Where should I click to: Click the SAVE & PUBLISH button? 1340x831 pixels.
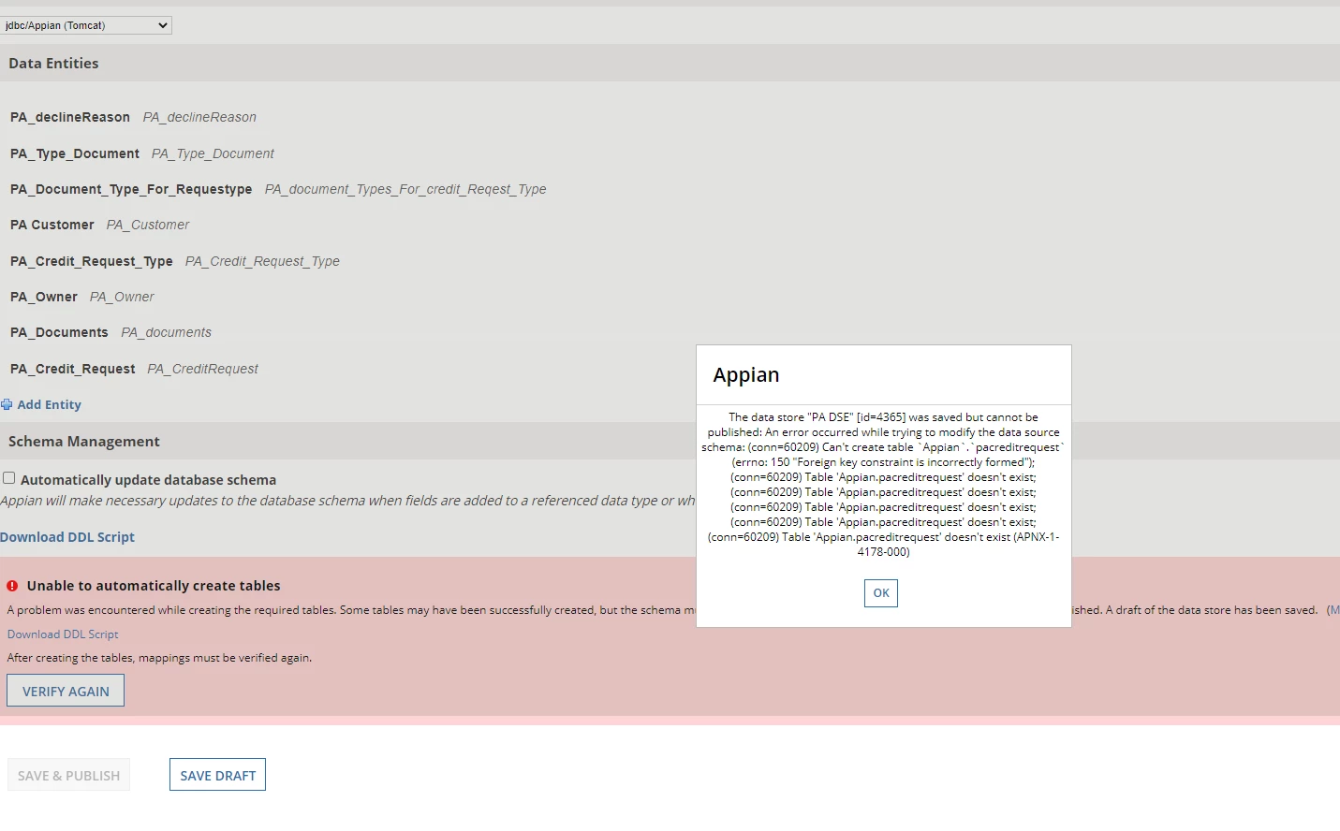(x=68, y=775)
